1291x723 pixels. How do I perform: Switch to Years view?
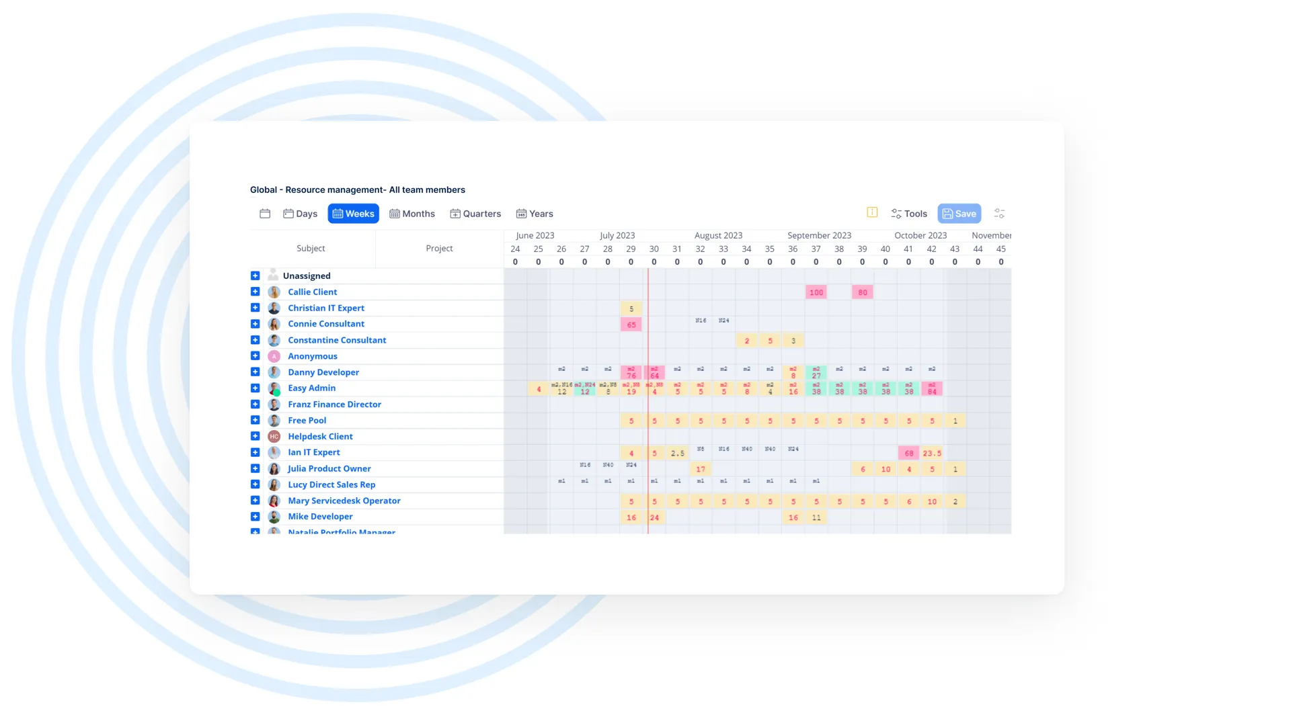[x=535, y=214]
